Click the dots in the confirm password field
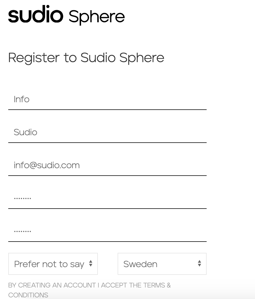This screenshot has height=299, width=255. (23, 231)
